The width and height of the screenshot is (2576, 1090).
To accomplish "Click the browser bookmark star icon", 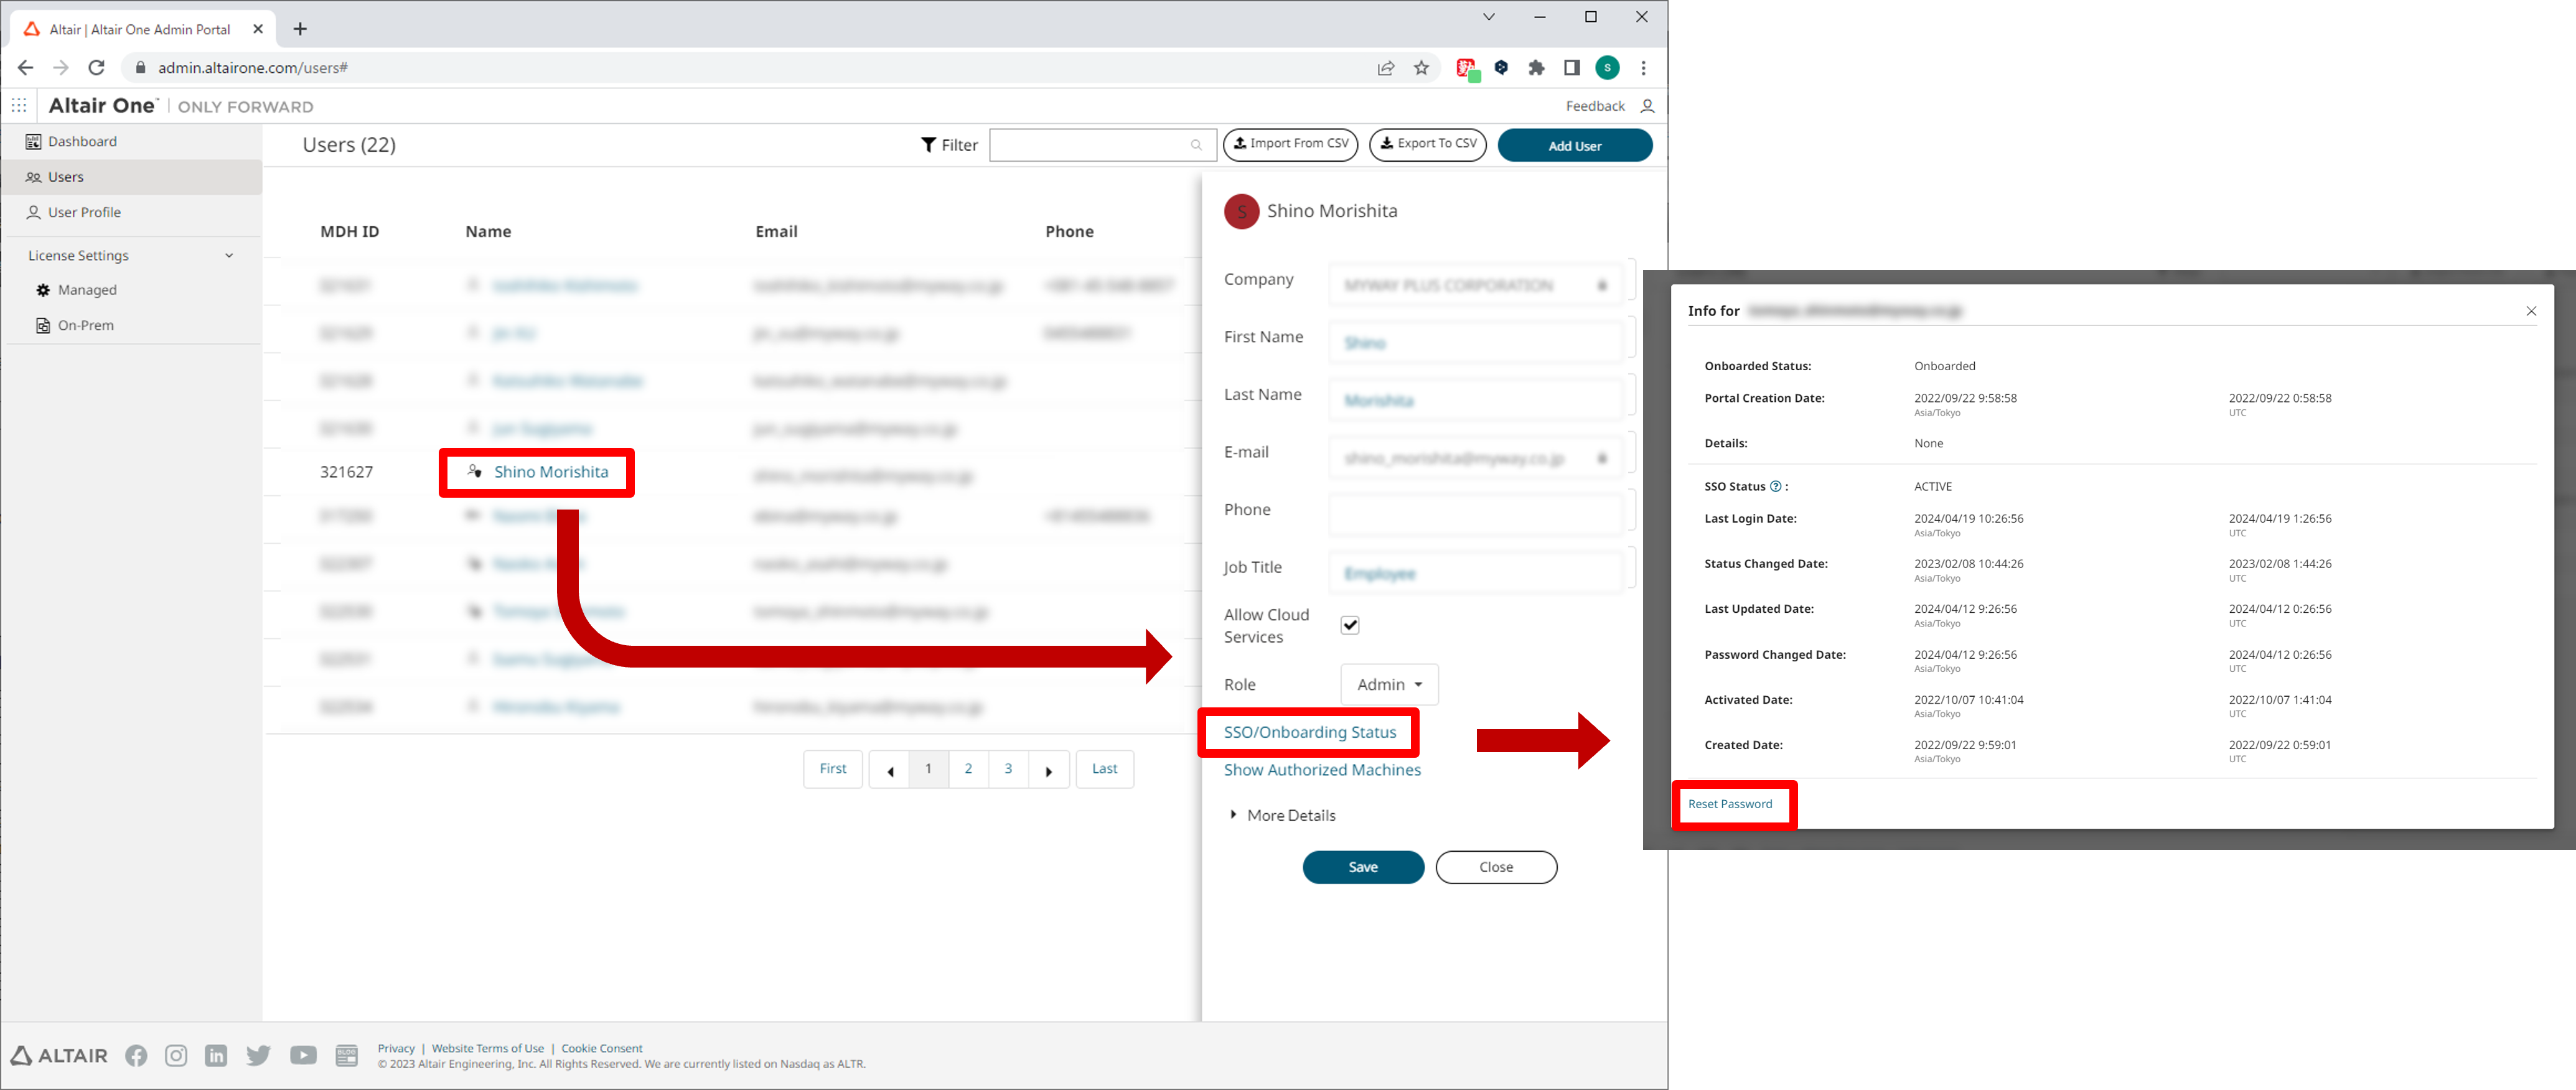I will pyautogui.click(x=1421, y=68).
